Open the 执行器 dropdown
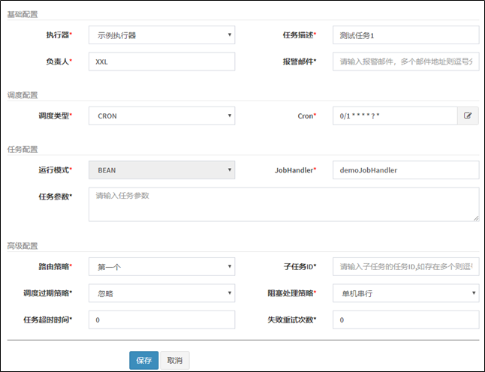485x372 pixels. click(161, 35)
